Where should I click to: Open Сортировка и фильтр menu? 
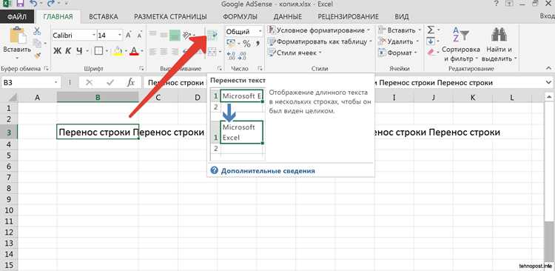click(460, 44)
